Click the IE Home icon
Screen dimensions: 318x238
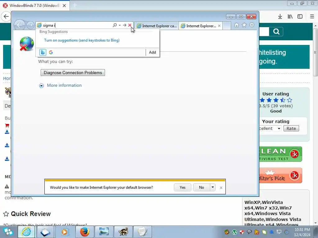tap(236, 25)
